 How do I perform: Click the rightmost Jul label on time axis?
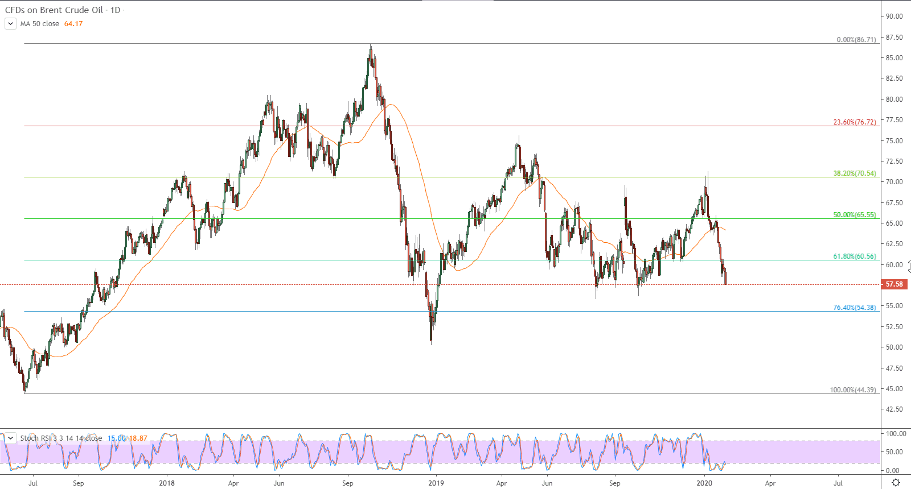pos(838,483)
